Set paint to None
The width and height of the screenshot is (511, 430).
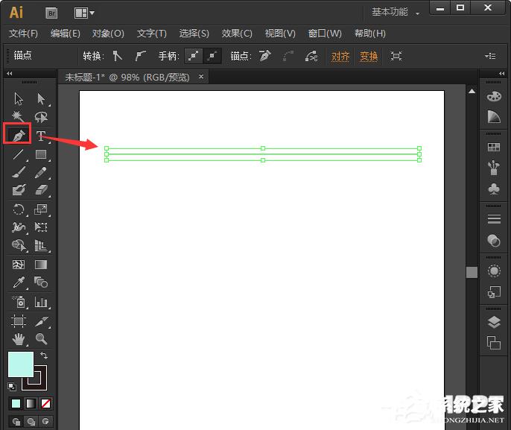pyautogui.click(x=45, y=404)
